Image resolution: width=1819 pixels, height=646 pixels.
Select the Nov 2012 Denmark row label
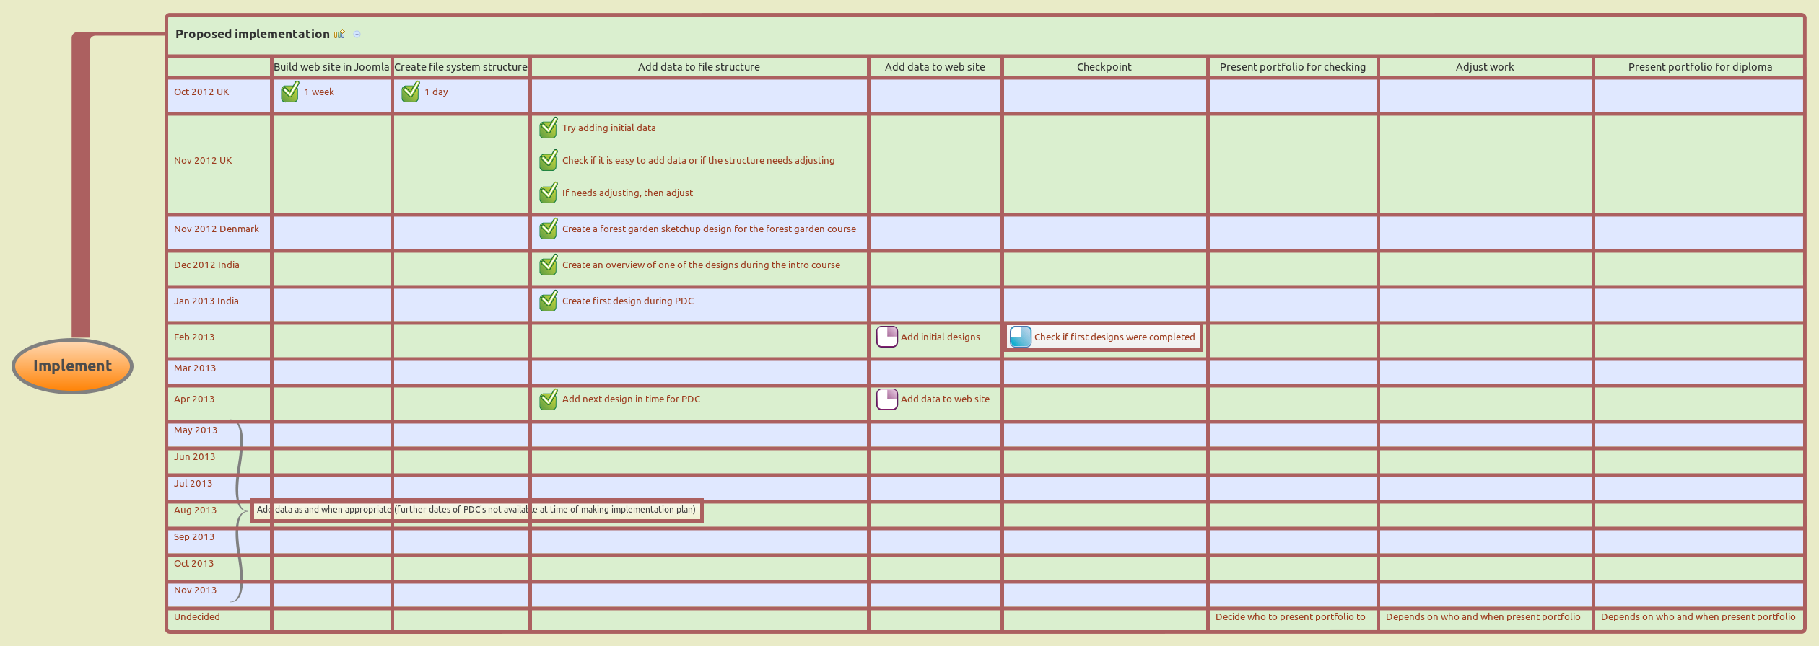[x=216, y=229]
